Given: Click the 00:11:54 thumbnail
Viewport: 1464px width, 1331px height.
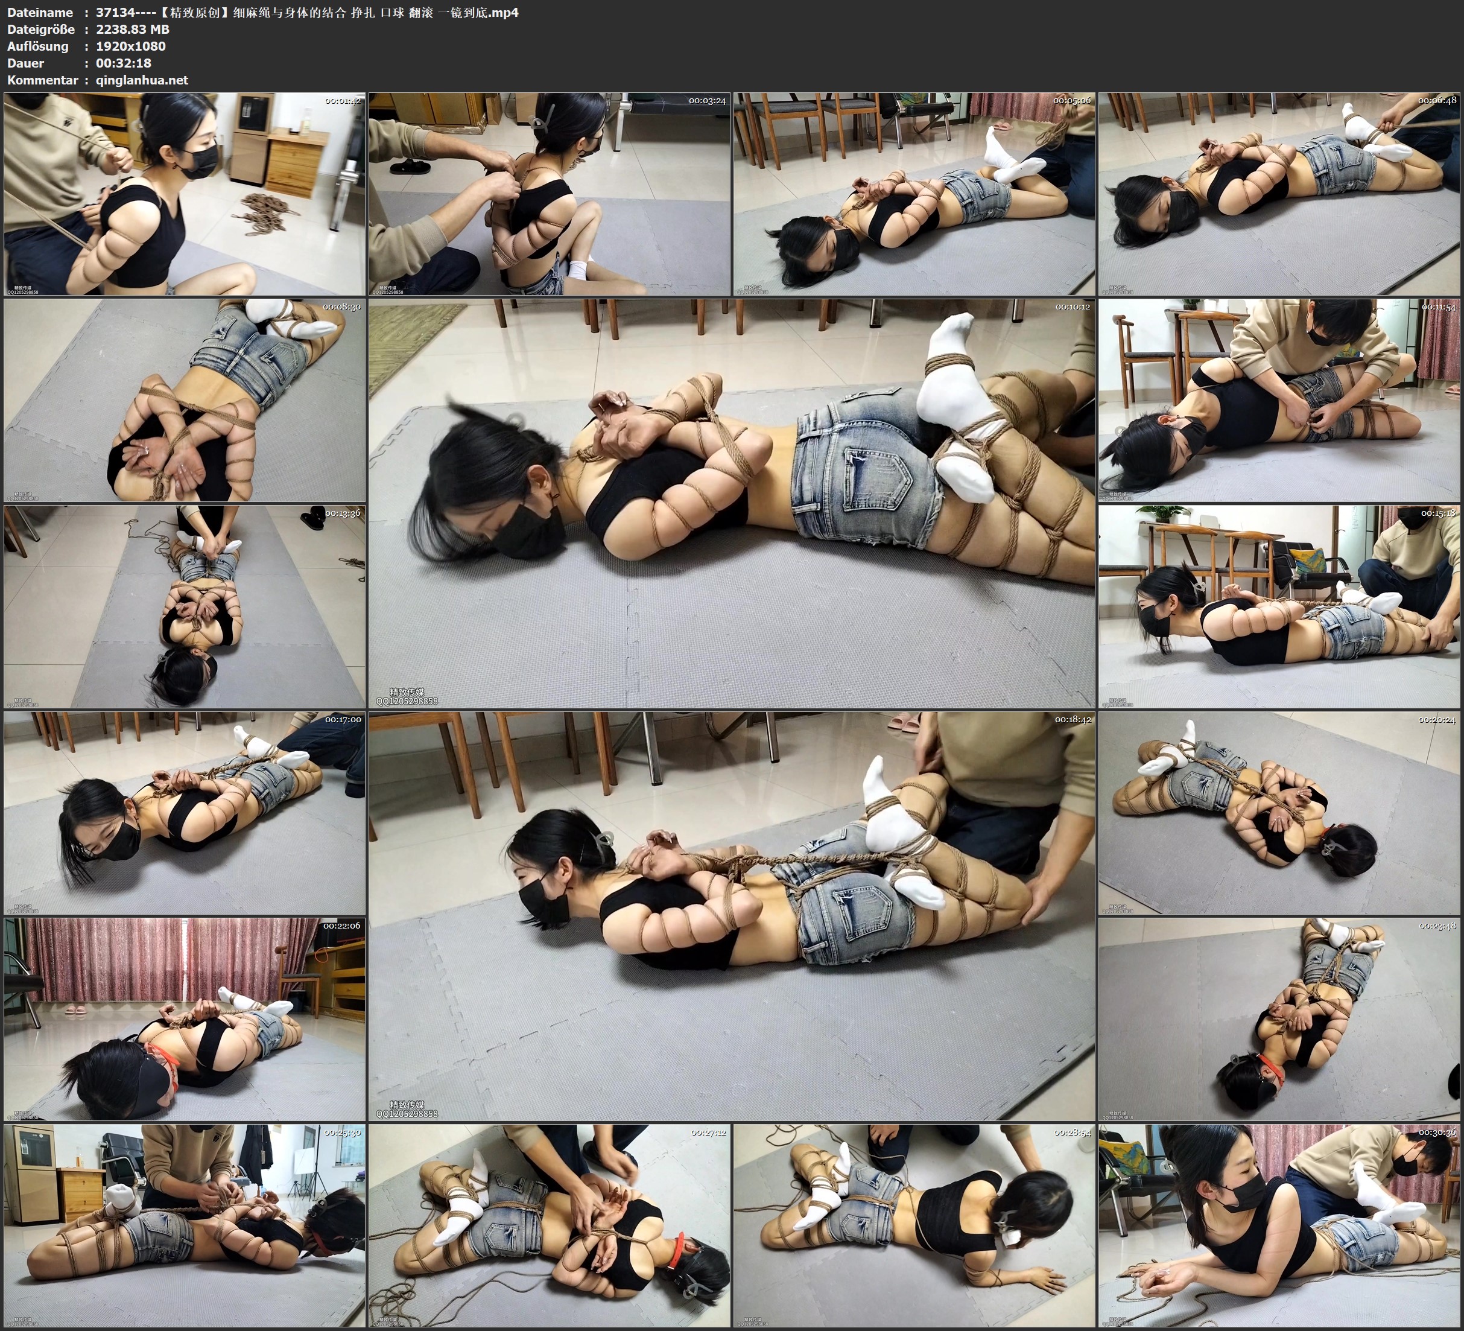Looking at the screenshot, I should (1279, 399).
